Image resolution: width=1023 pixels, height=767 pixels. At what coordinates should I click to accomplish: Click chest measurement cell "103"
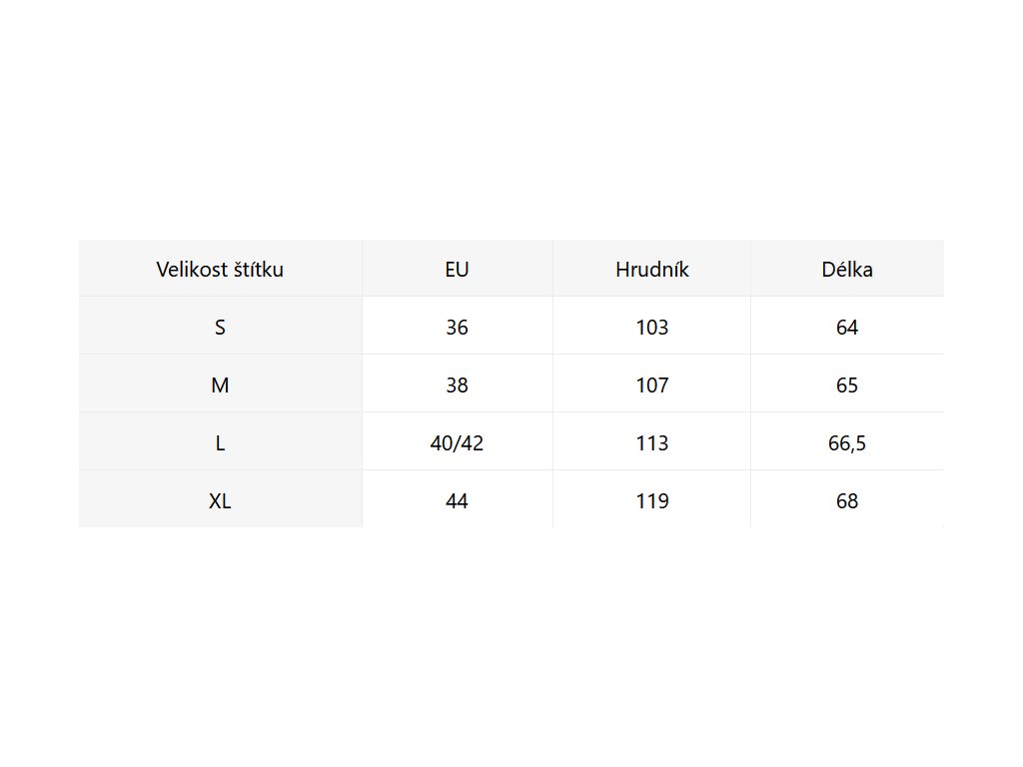point(652,328)
